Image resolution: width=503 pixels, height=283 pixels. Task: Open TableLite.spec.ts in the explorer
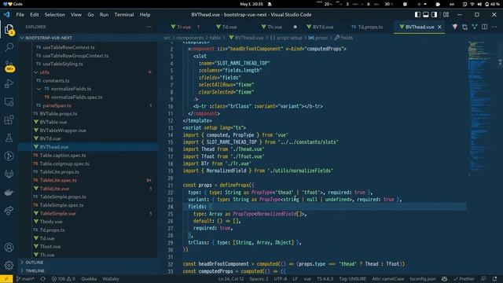click(58, 180)
